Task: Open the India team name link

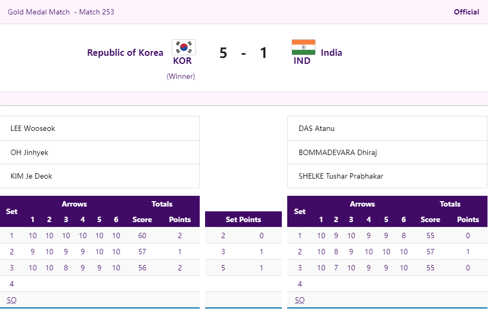Action: pos(331,53)
